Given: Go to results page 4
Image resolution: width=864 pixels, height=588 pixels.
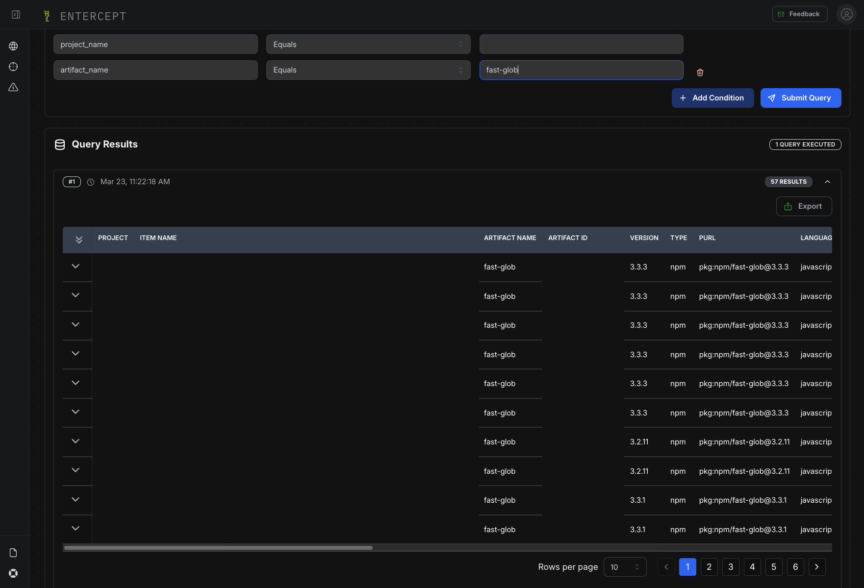Looking at the screenshot, I should [752, 567].
